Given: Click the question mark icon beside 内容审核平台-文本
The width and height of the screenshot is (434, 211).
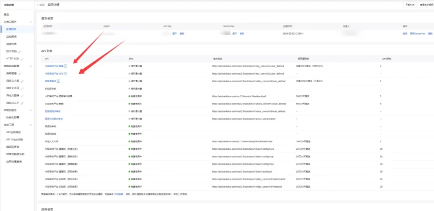Looking at the screenshot, I should pos(66,74).
